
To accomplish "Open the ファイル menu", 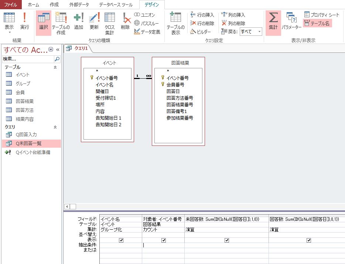I will click(11, 5).
